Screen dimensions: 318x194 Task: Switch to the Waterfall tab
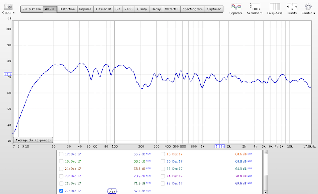(172, 9)
